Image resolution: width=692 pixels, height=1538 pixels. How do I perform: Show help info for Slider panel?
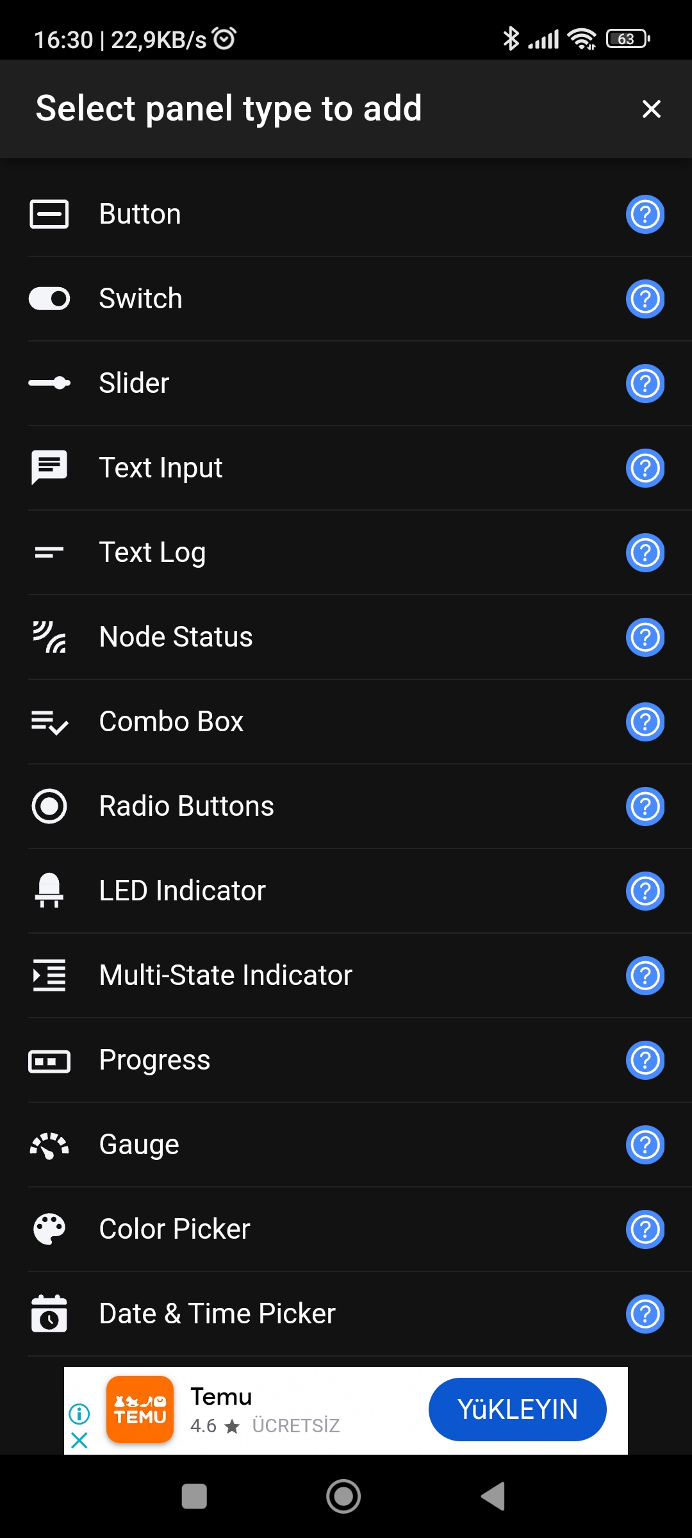point(645,383)
